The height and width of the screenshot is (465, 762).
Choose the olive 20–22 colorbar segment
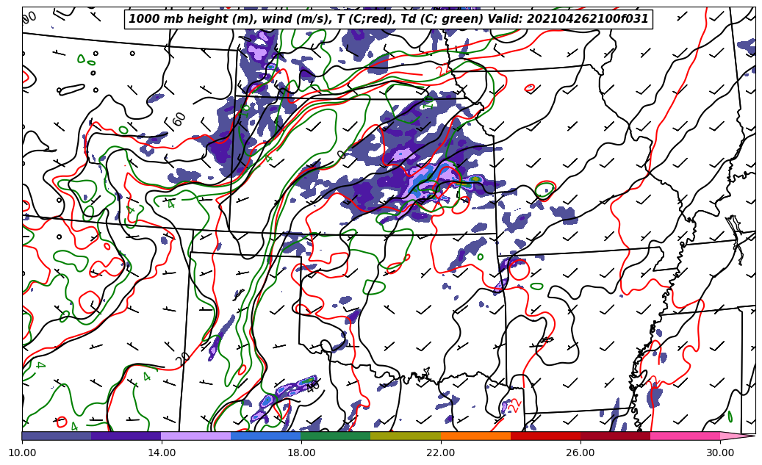406,436
